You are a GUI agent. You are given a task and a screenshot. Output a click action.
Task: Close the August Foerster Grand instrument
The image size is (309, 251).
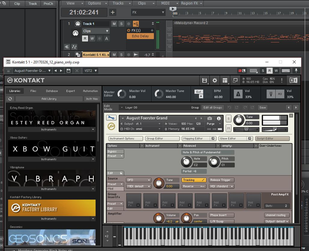click(x=291, y=116)
